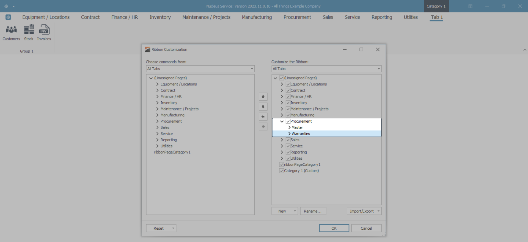Uncheck the Utilities checkbox in right tree
Screen dimensions: 528x242
coord(288,158)
